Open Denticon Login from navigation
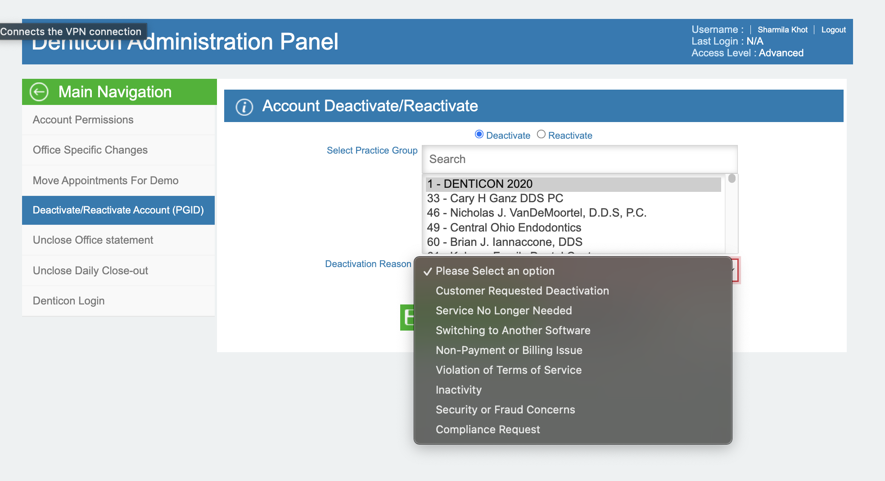The image size is (885, 481). (x=118, y=301)
